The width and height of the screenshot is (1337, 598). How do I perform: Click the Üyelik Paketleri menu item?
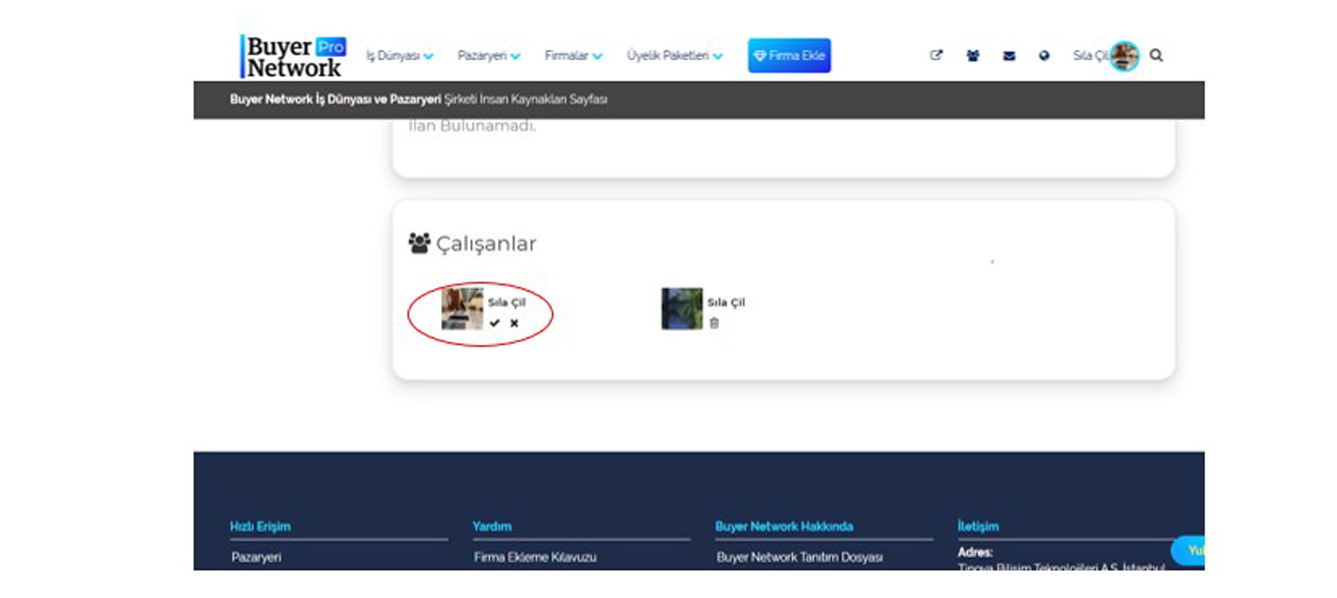point(674,54)
